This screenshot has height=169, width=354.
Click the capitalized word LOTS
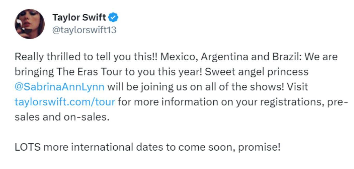[x=28, y=147]
